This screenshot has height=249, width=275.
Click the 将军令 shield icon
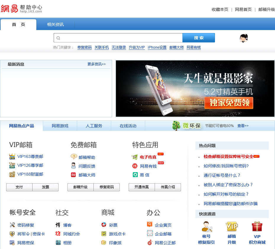(12, 234)
